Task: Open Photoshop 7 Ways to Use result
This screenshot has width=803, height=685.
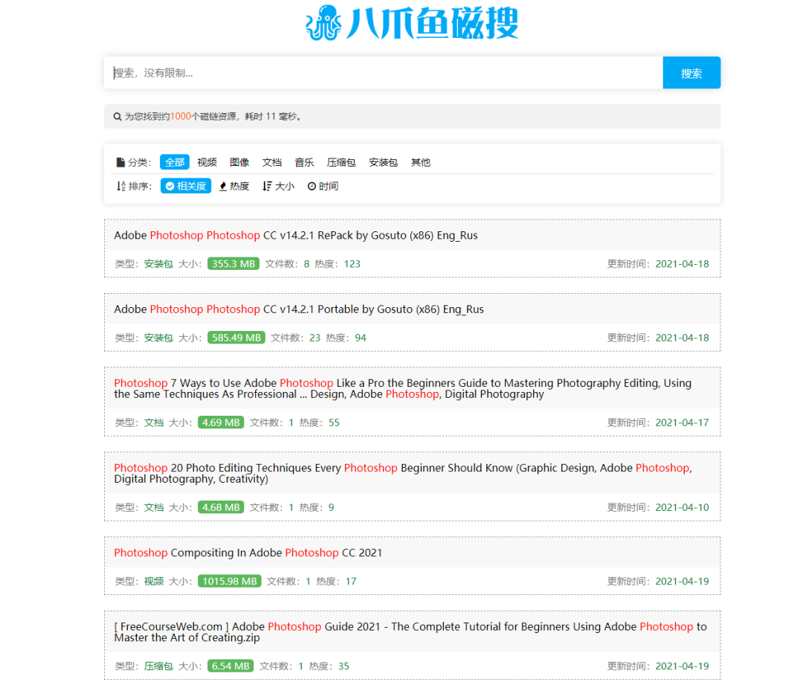Action: point(402,388)
